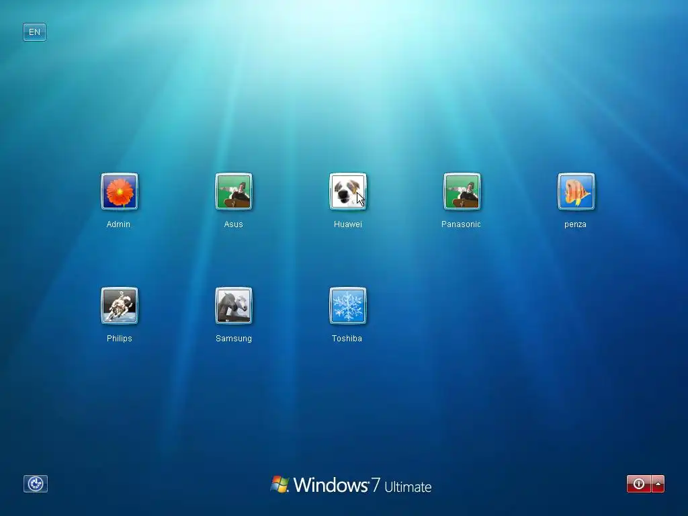Screen dimensions: 688x516
Task: Expand the shut down options arrow
Action: click(x=658, y=484)
